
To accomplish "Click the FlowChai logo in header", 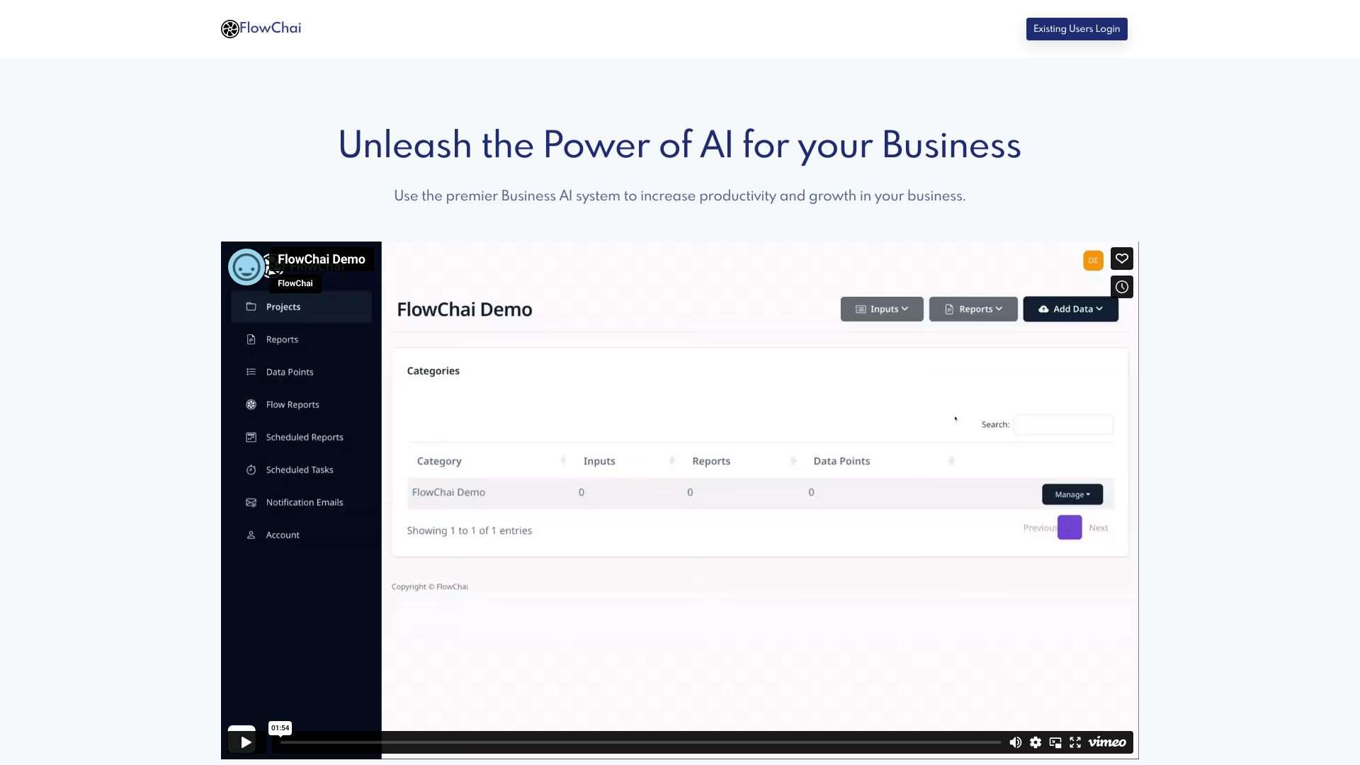I will click(x=261, y=28).
